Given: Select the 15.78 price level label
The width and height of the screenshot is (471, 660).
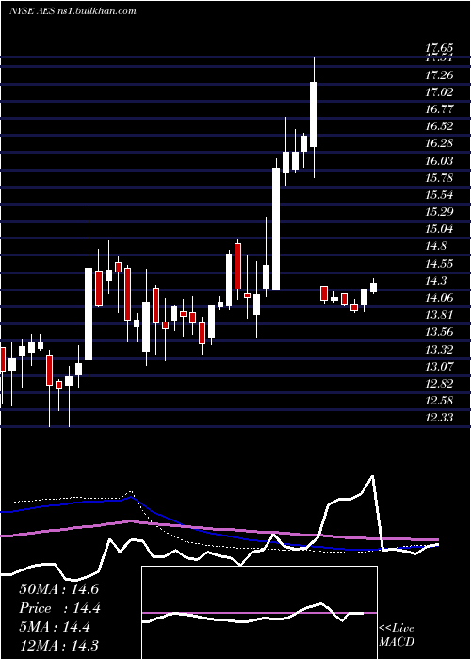Looking at the screenshot, I should click(x=440, y=177).
